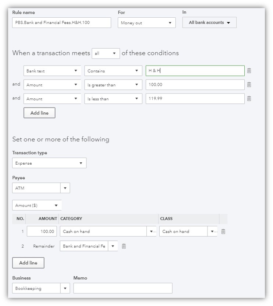Expand 'Bank and Financial Fe' category dropdown arrow

pos(113,246)
